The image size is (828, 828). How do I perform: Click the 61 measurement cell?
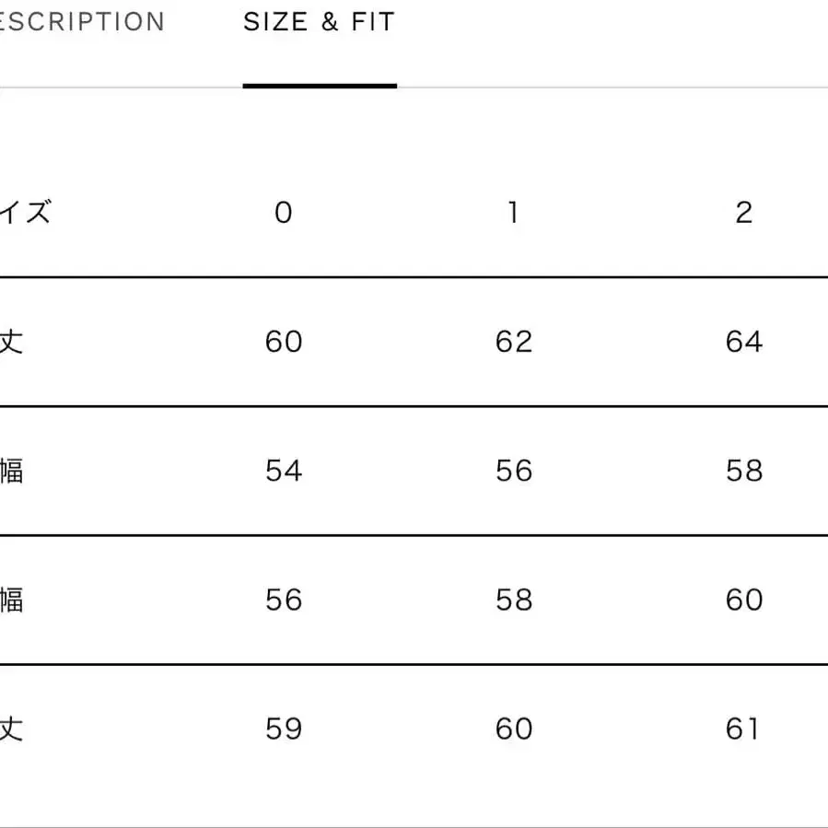click(x=744, y=729)
